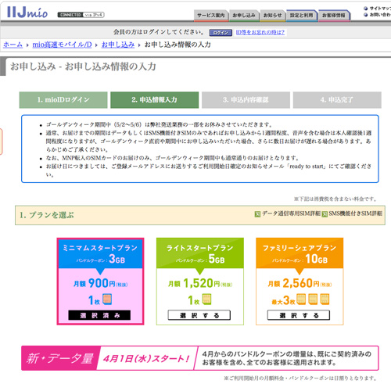391x391 pixels.
Task: Open the ID等をお忘れの時は? link
Action: click(260, 32)
